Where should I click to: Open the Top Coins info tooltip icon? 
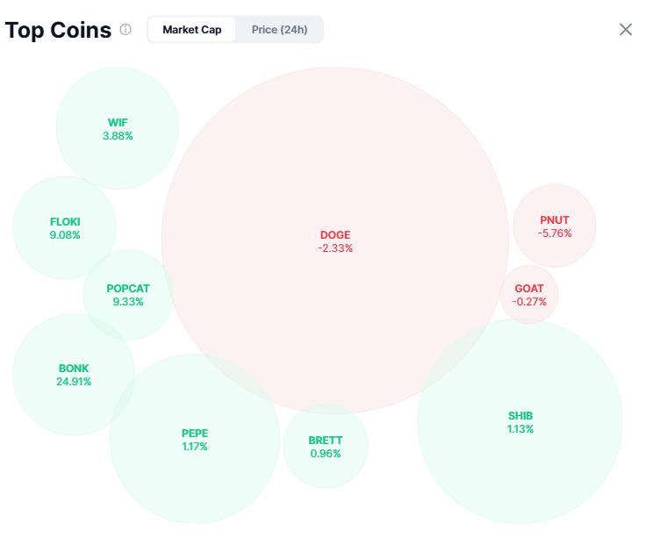[126, 30]
